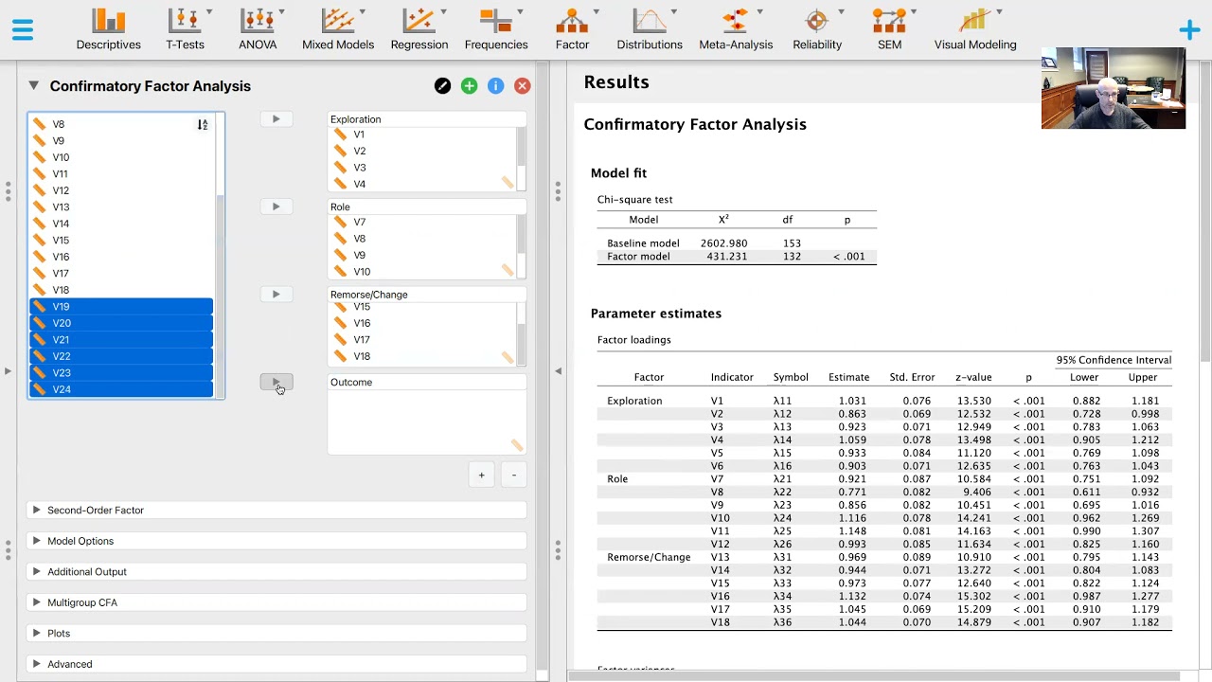Open the ANOVA module menu
This screenshot has height=682, width=1212.
click(x=258, y=29)
